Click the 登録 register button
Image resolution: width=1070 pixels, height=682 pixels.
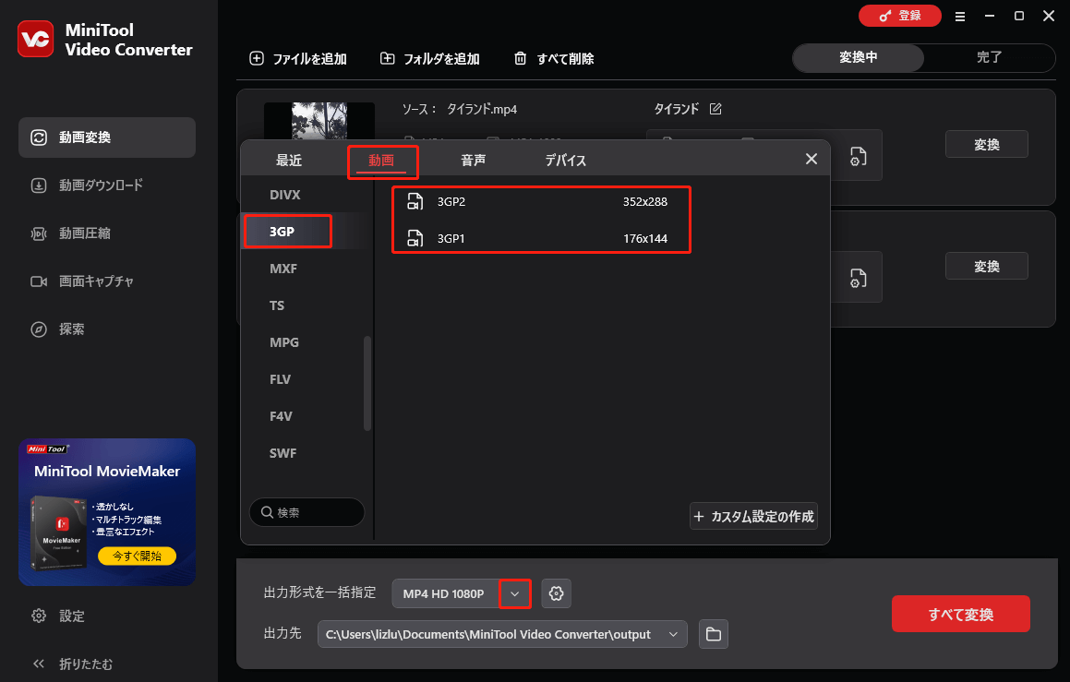click(899, 16)
